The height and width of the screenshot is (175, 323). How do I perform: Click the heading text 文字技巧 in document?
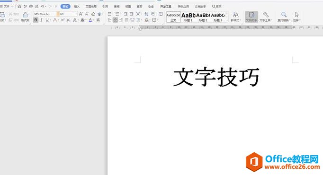click(x=216, y=77)
